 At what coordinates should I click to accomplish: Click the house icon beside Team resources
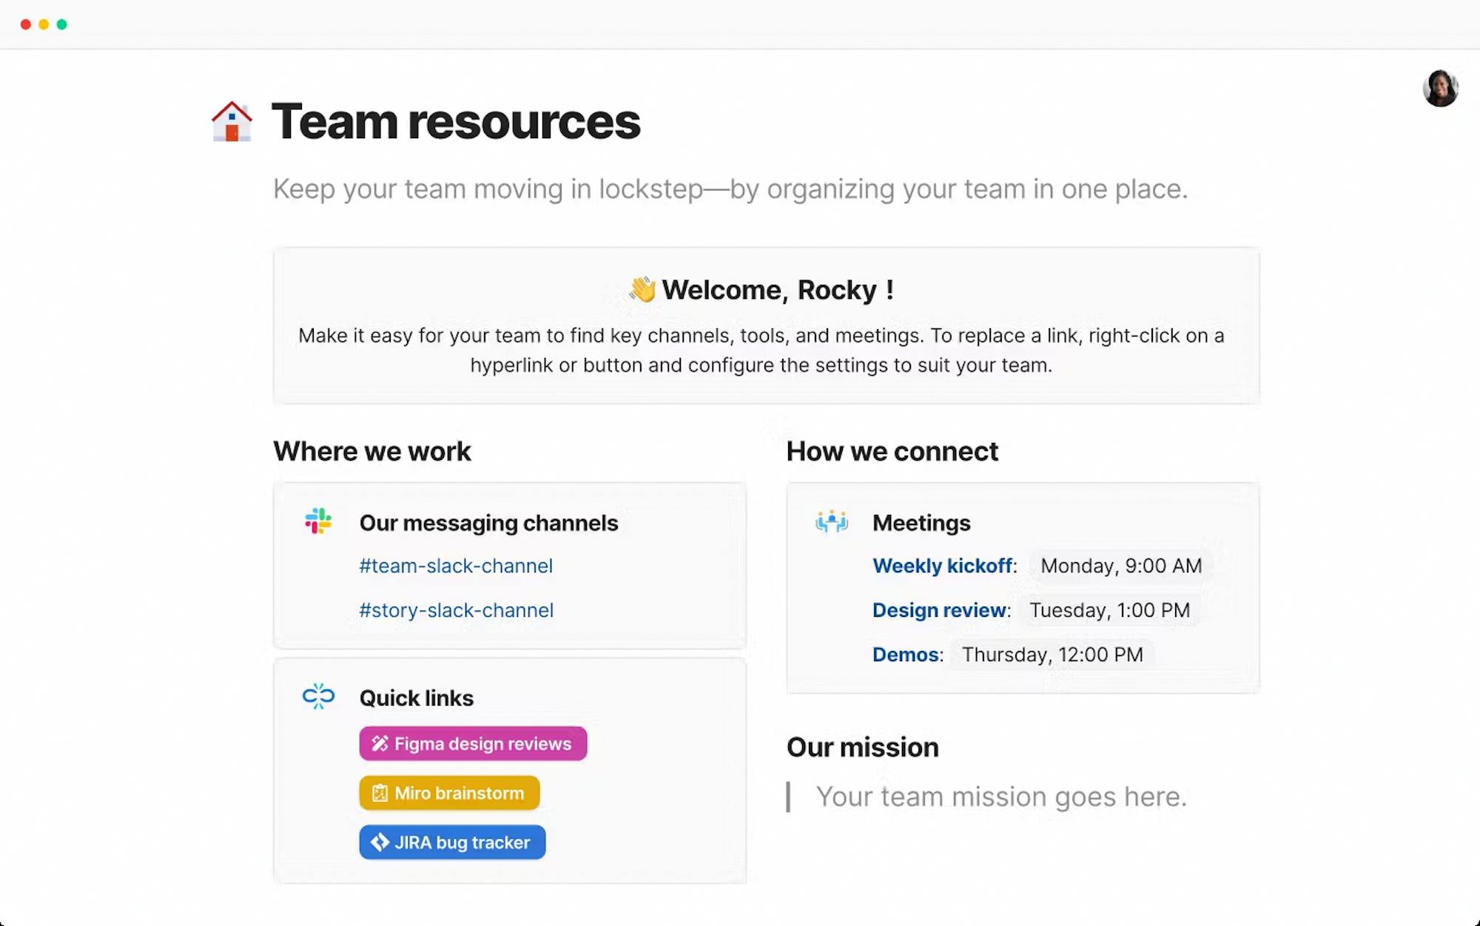point(232,121)
